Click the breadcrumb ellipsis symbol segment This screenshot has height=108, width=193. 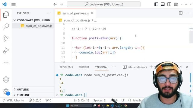(95, 20)
